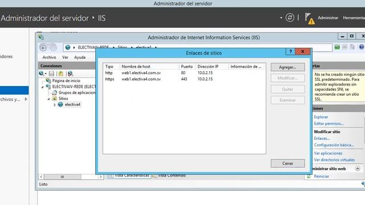This screenshot has height=205, width=365.
Task: Click the Agregar... button
Action: point(287,67)
